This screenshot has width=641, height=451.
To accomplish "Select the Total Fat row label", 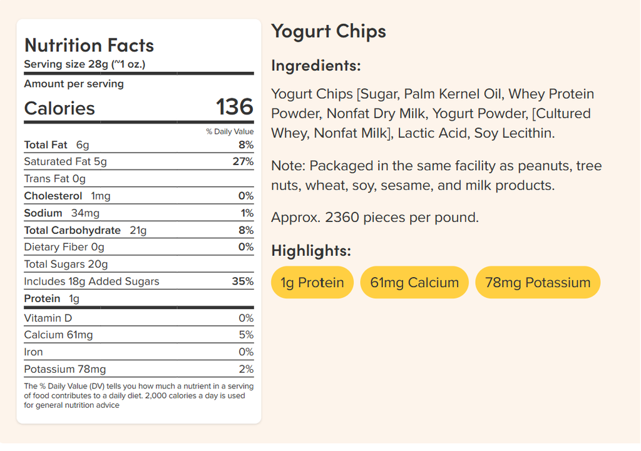I will point(46,145).
